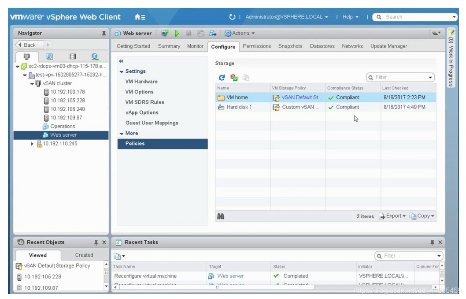The image size is (466, 299).
Task: Go Back in the Navigator
Action: click(29, 45)
